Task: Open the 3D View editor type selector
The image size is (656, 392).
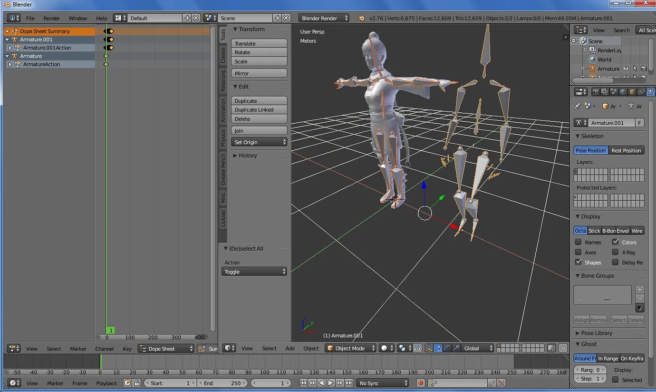Action: [x=230, y=348]
